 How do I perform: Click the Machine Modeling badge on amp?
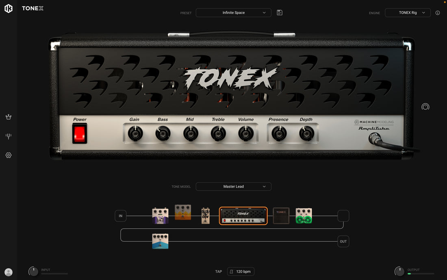[374, 122]
